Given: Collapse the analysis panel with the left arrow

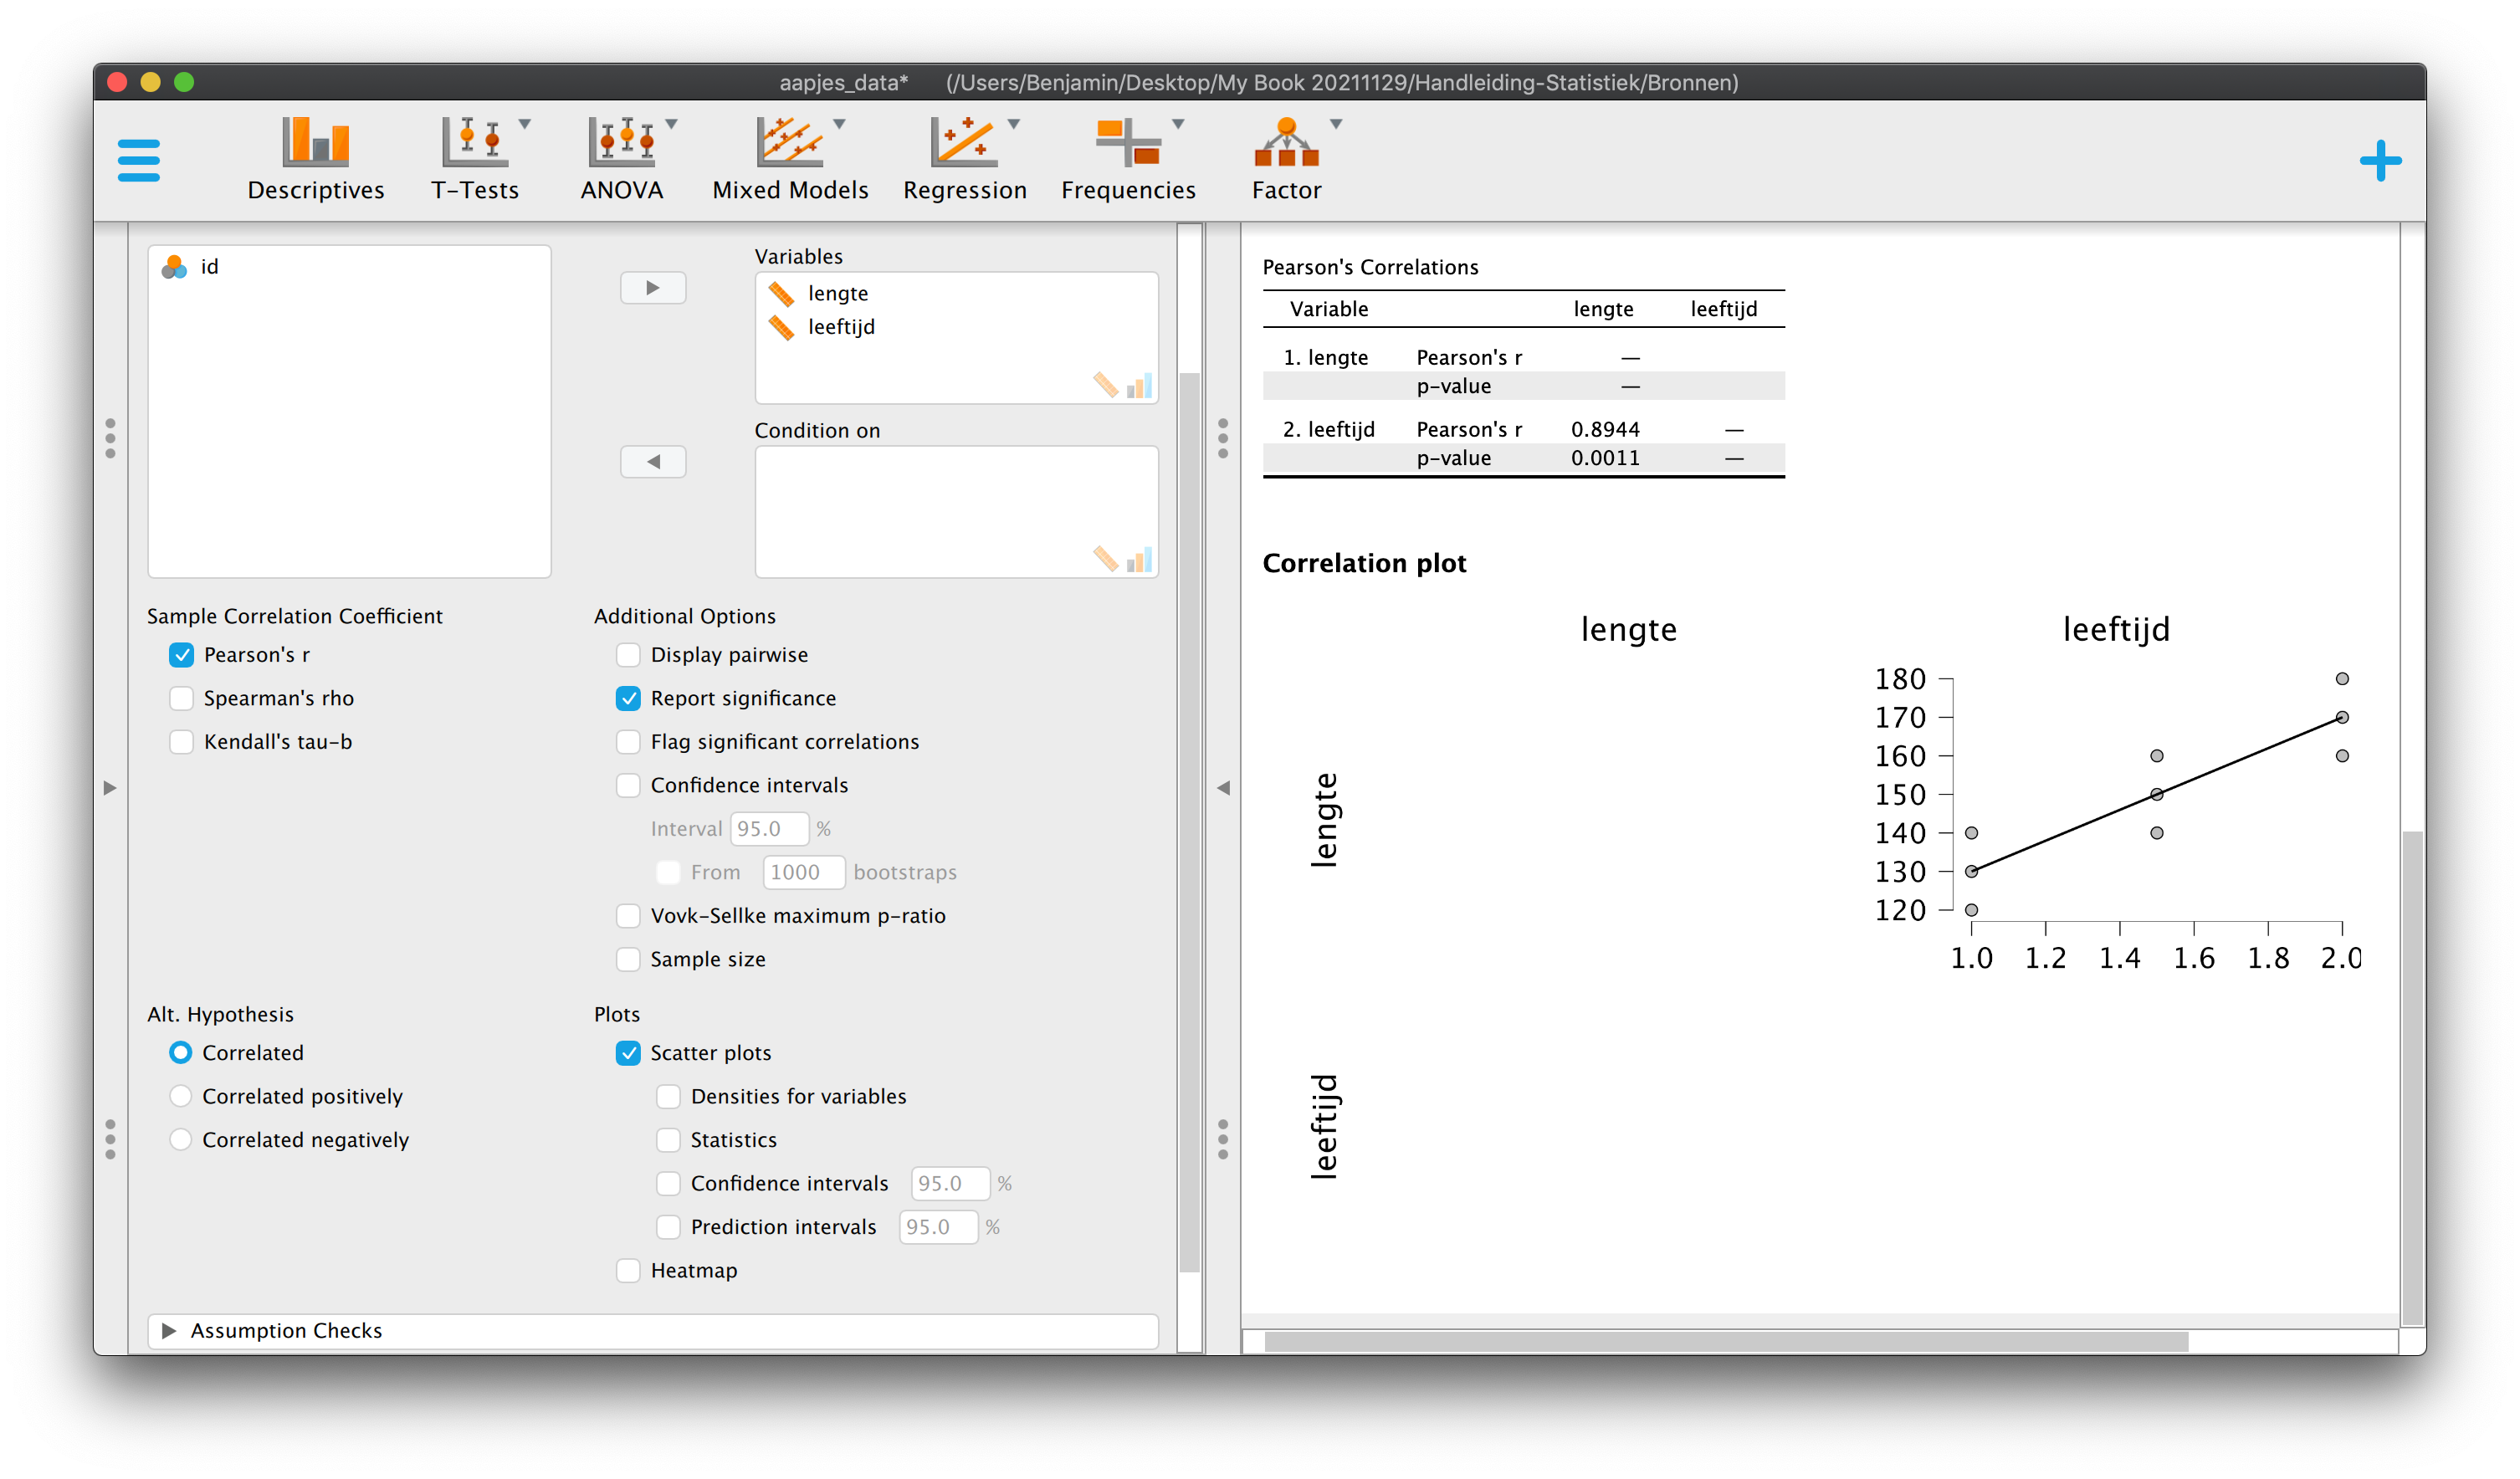Looking at the screenshot, I should (x=1223, y=788).
